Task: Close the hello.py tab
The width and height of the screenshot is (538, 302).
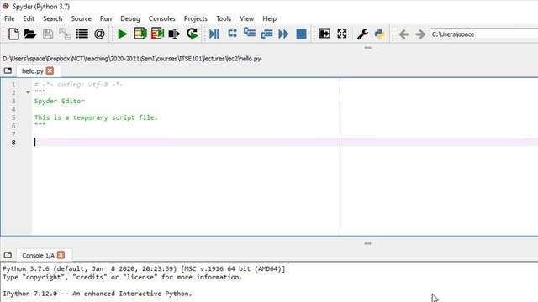Action: [50, 70]
